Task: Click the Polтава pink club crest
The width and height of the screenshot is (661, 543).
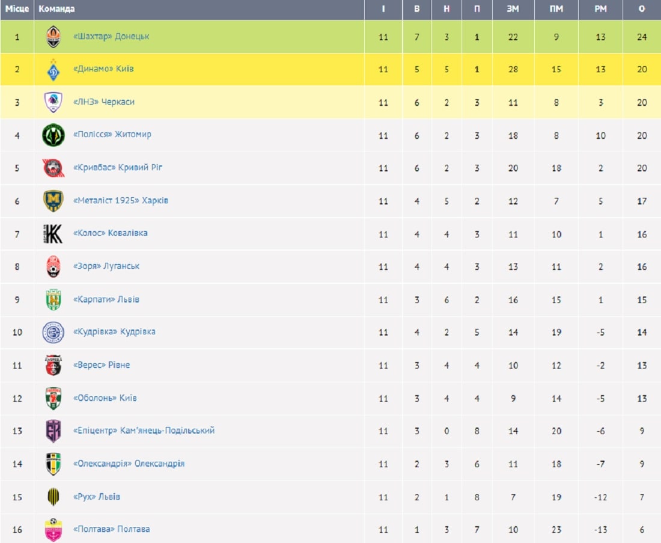Action: (53, 530)
